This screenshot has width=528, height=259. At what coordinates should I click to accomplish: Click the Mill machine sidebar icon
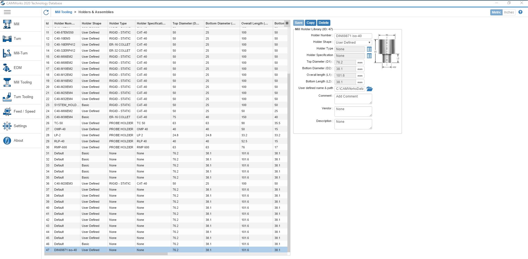pos(7,24)
